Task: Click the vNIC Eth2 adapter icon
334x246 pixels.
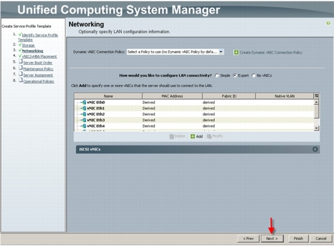Action: point(84,114)
